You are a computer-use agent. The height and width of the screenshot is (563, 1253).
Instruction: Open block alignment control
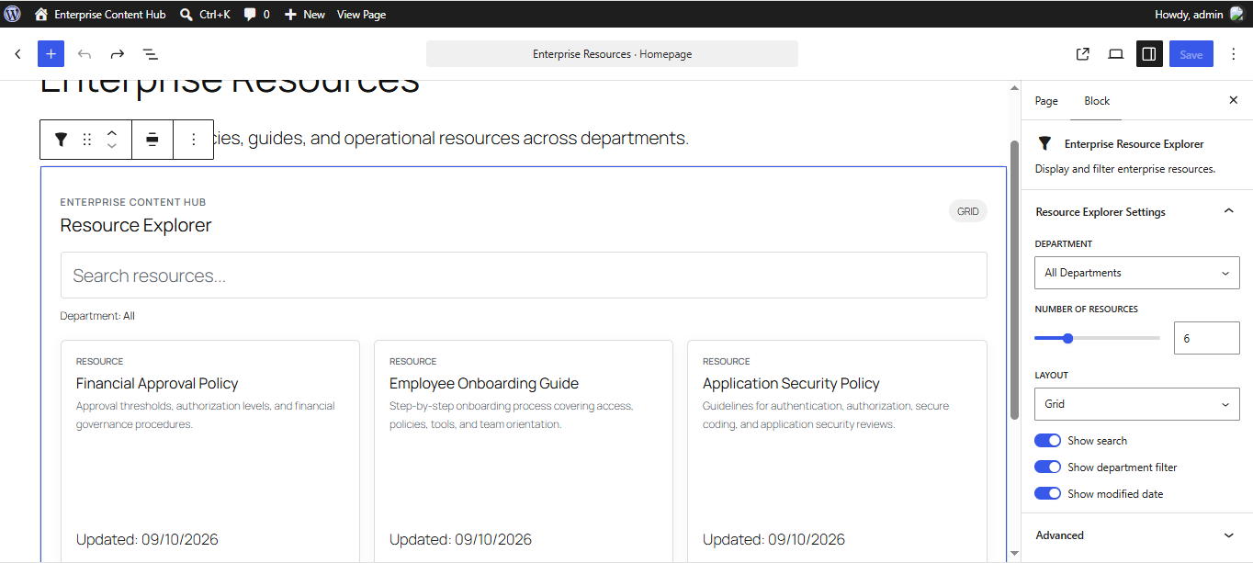(152, 140)
